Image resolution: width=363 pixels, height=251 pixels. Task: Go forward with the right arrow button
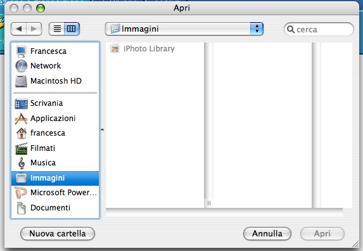(34, 29)
